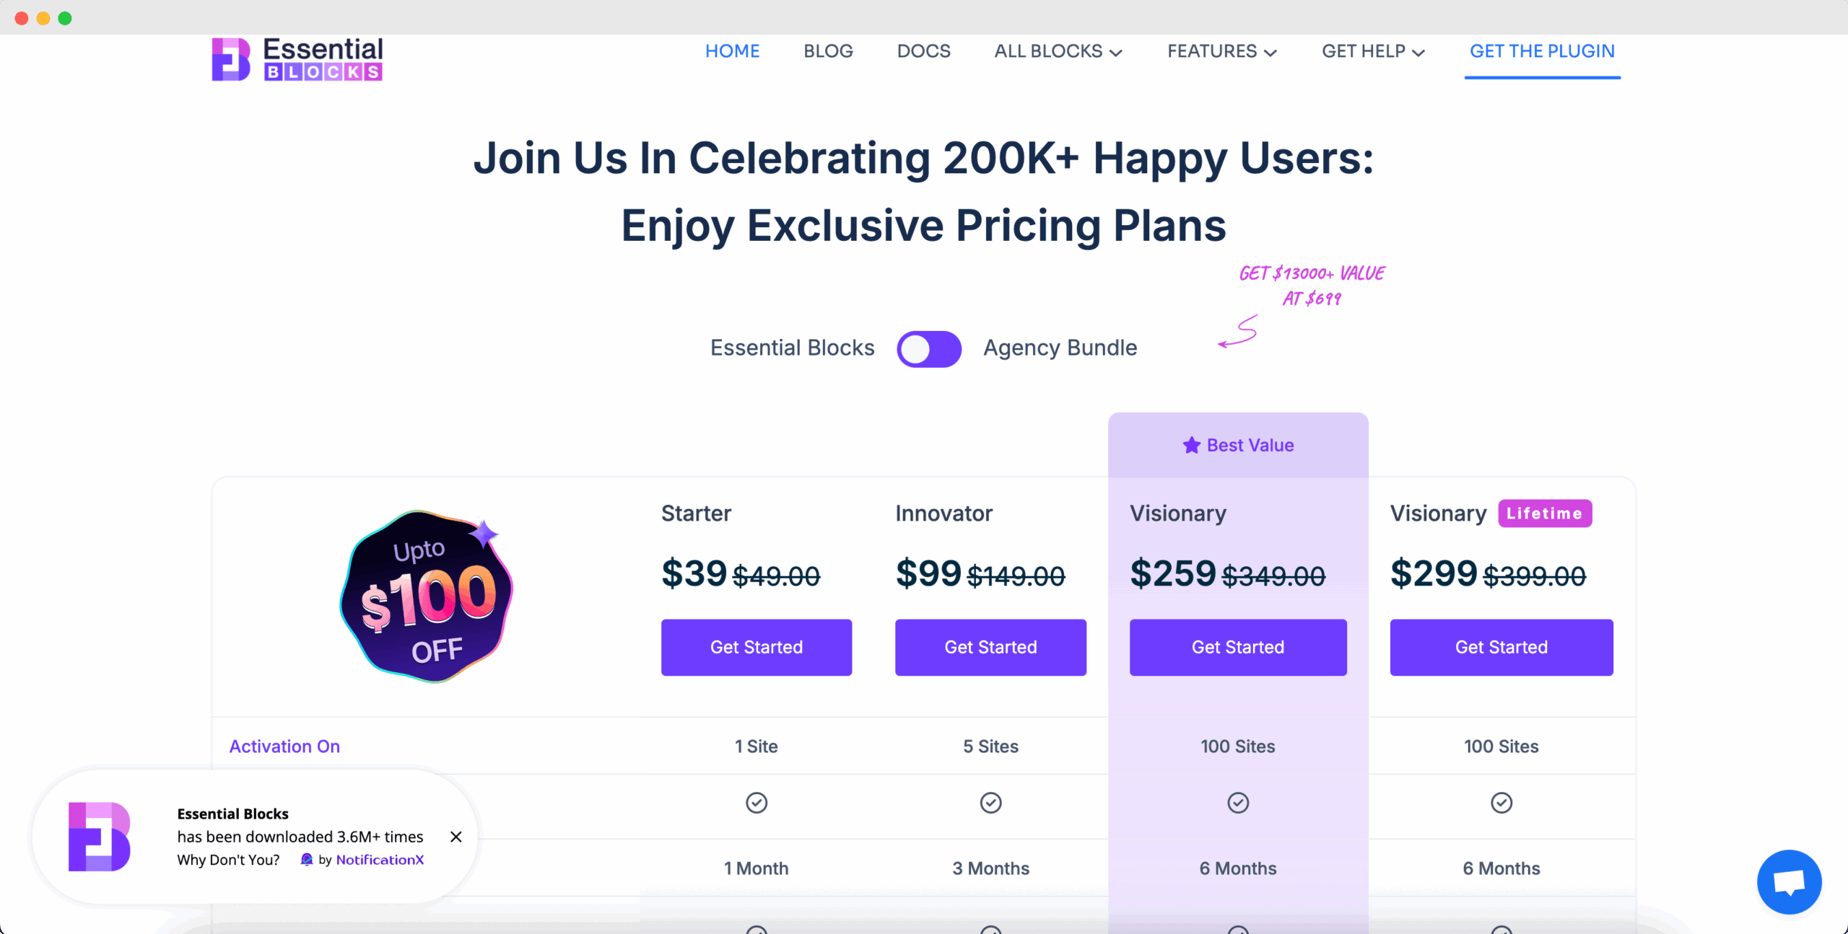Select the Agency Bundle pricing option
The height and width of the screenshot is (934, 1848).
(1060, 348)
